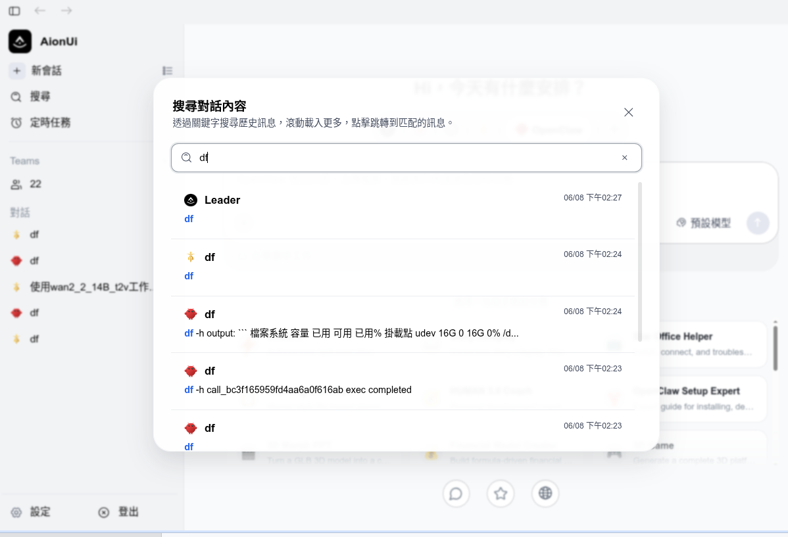Go forward with the right arrow
Image resolution: width=788 pixels, height=537 pixels.
point(66,11)
